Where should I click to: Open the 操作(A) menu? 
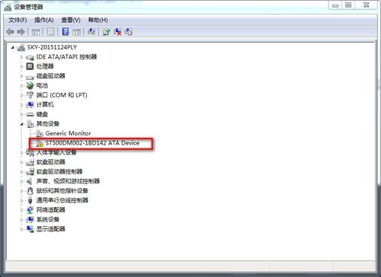pyautogui.click(x=44, y=20)
